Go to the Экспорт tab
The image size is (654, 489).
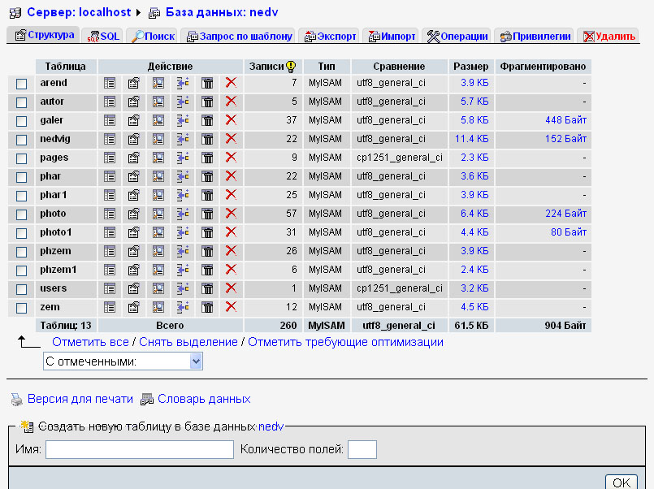pos(331,37)
